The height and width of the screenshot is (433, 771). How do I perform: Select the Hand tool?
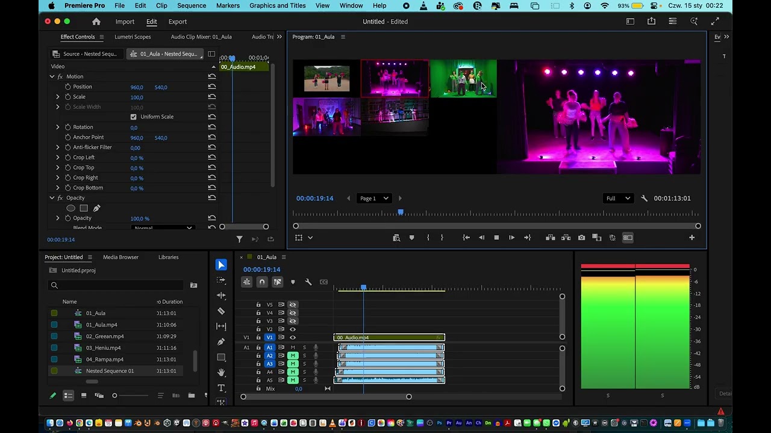(221, 373)
